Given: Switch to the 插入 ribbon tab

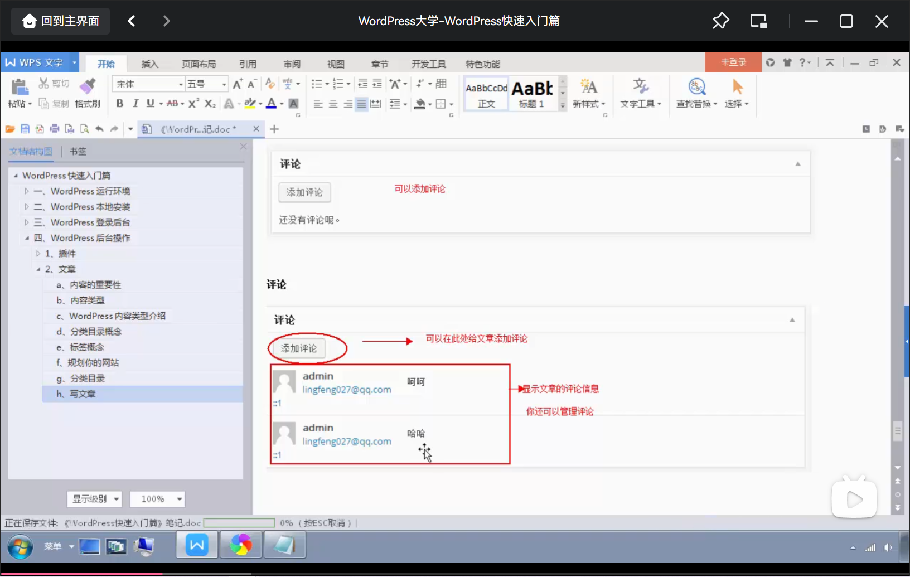Looking at the screenshot, I should pos(149,64).
